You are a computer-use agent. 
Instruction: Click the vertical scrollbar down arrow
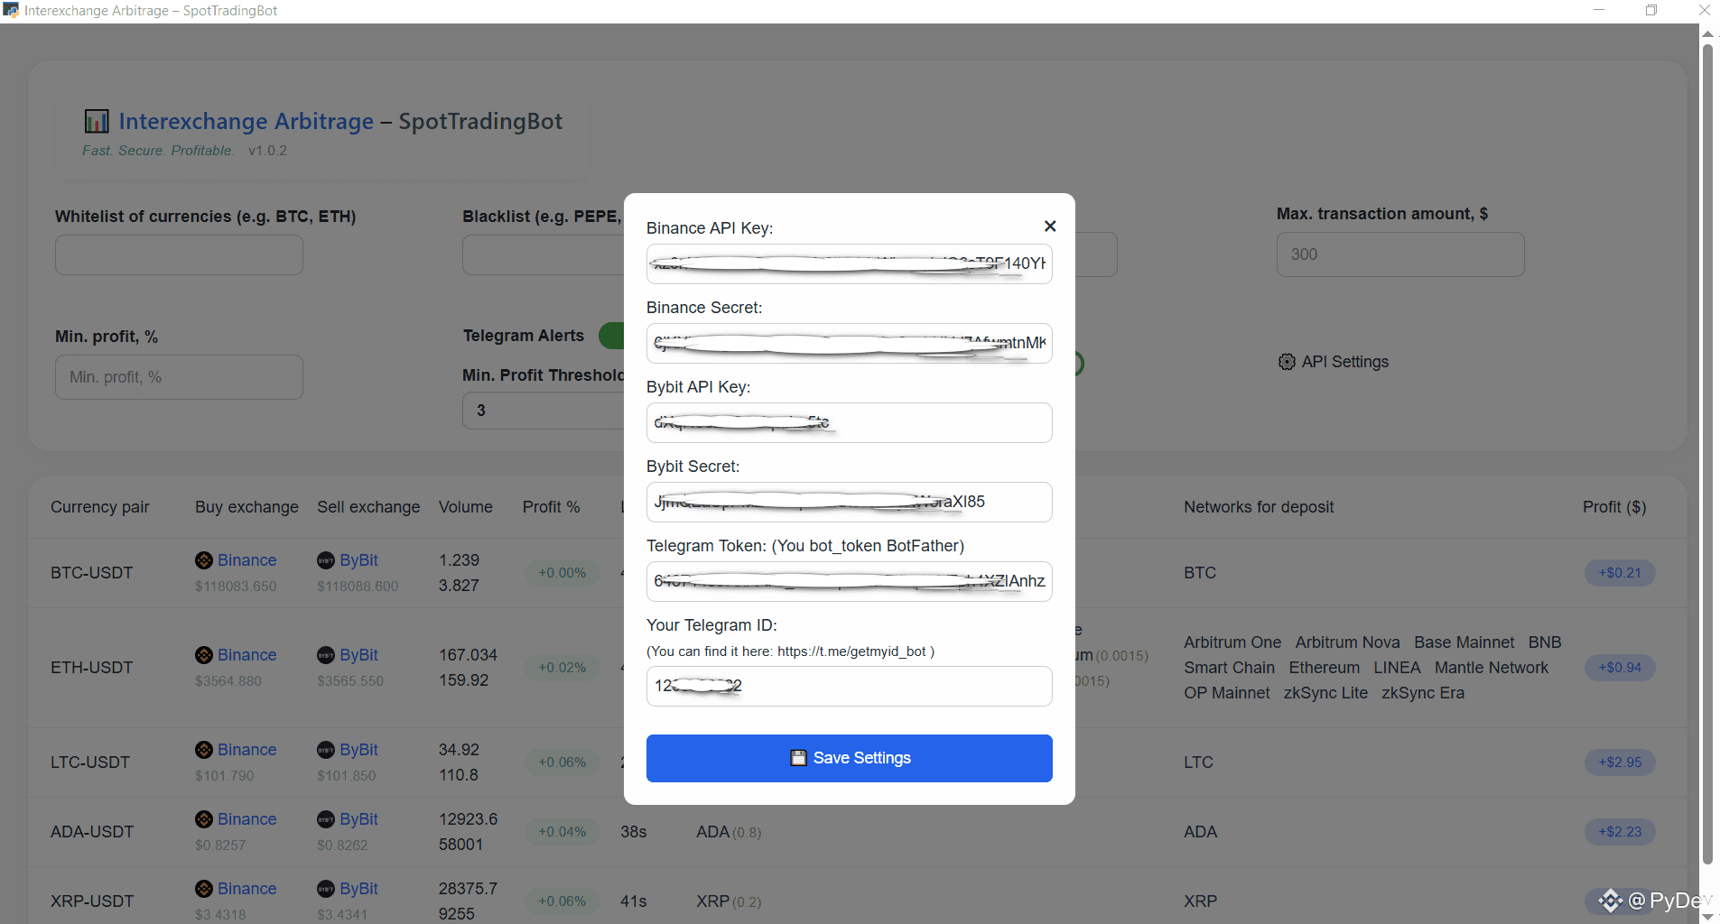(1707, 916)
